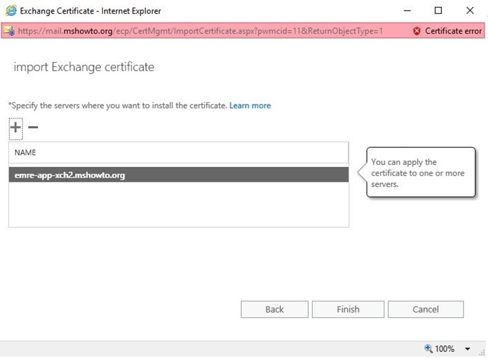Screen dimensions: 488x358
Task: Minimize the Exchange Certificate window
Action: pos(407,11)
